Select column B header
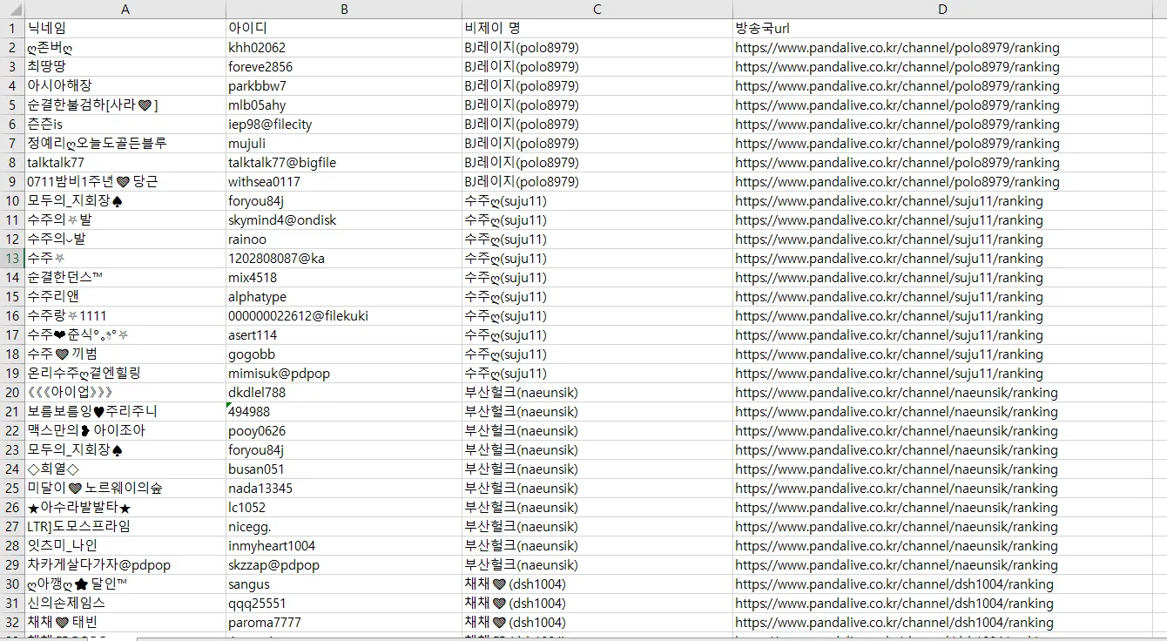 (344, 10)
